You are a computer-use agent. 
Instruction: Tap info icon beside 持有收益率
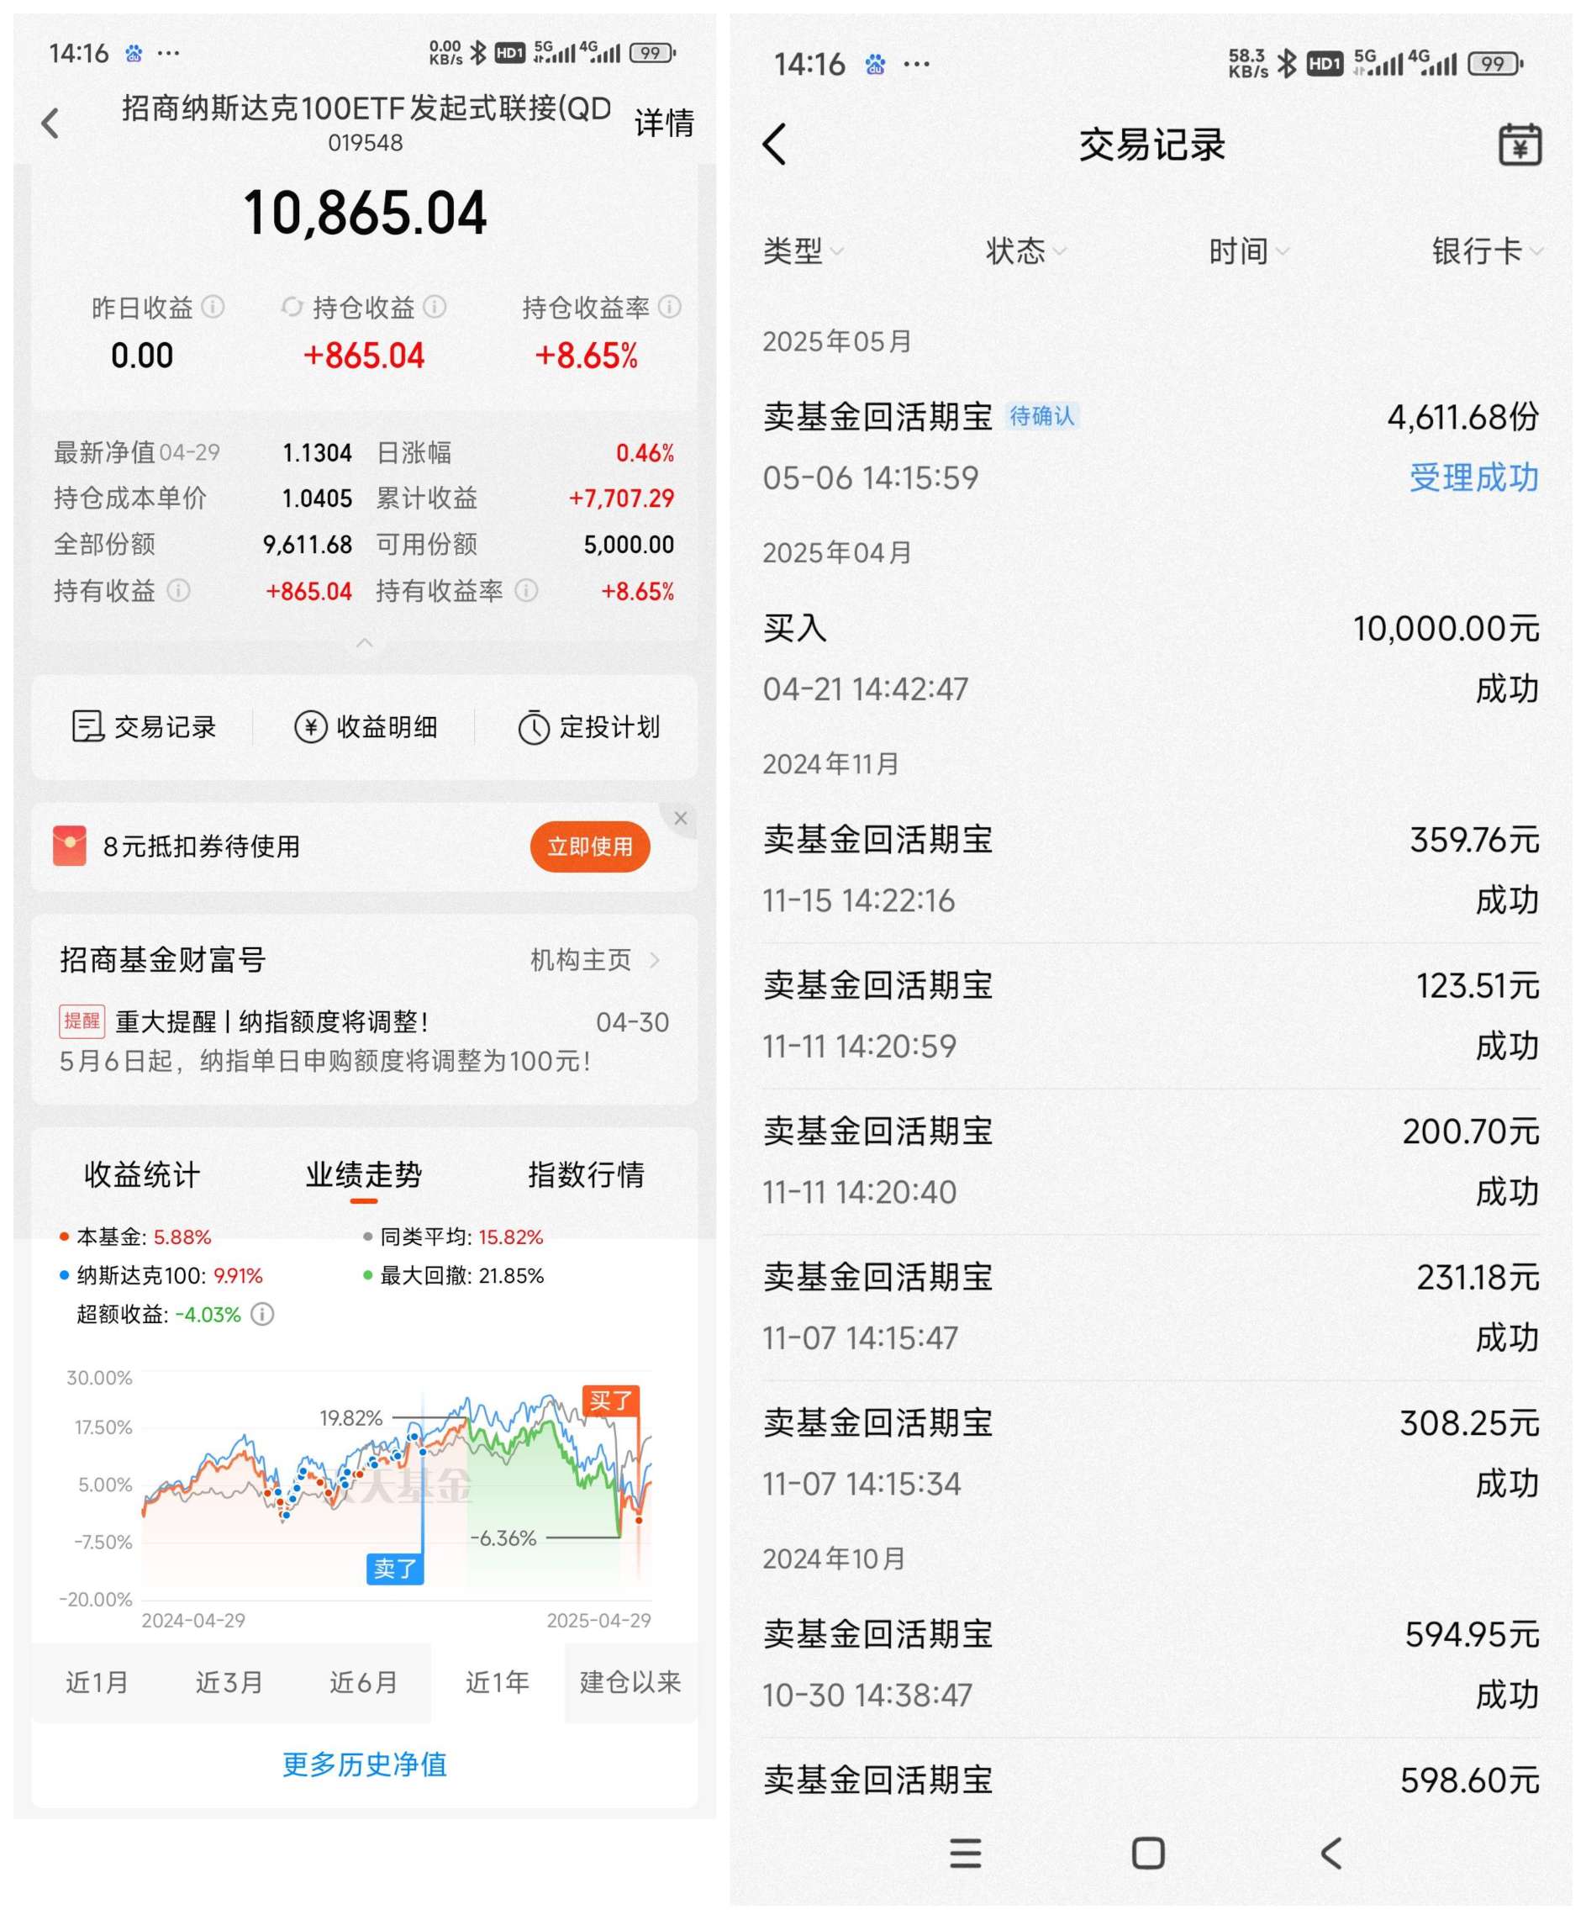coord(526,590)
